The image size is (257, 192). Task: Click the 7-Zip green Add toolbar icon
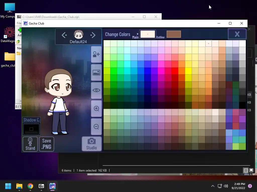(x=20, y=30)
